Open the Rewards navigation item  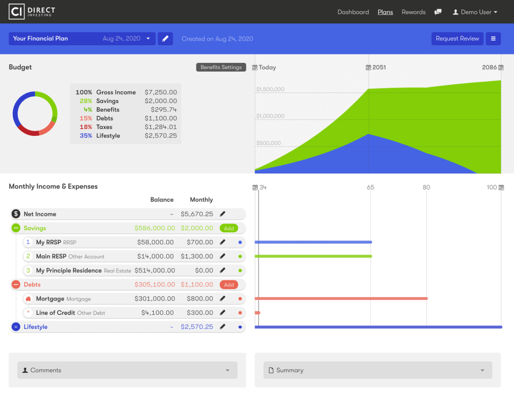click(413, 12)
